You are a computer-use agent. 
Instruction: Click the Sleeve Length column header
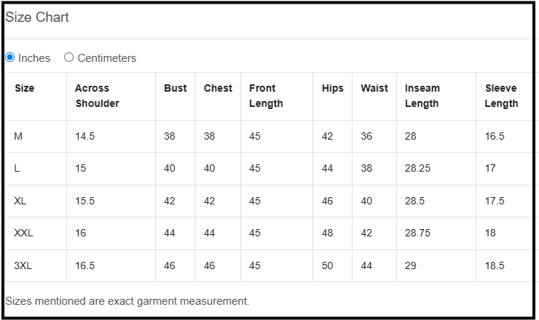coord(501,95)
